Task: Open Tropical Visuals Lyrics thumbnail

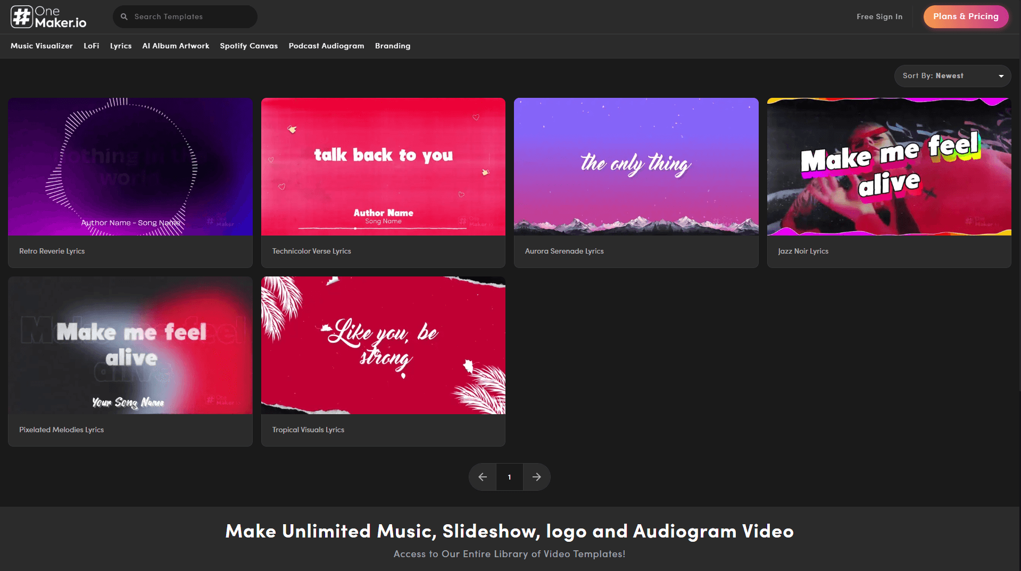Action: [383, 345]
